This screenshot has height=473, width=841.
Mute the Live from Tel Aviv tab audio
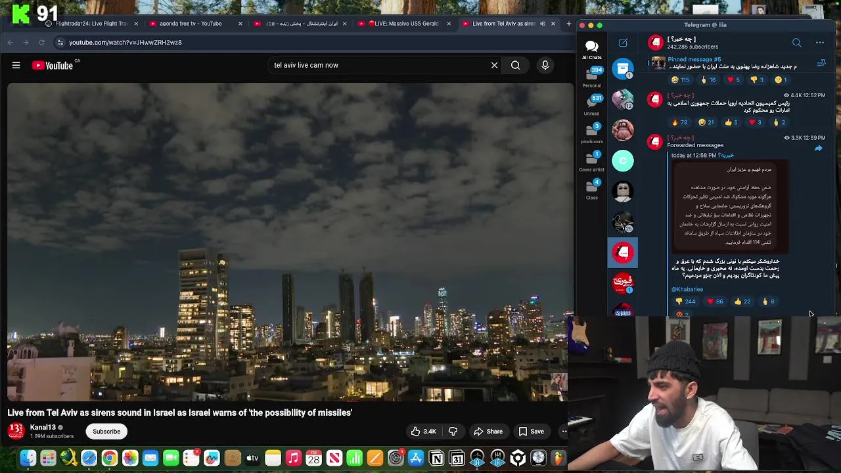[542, 24]
